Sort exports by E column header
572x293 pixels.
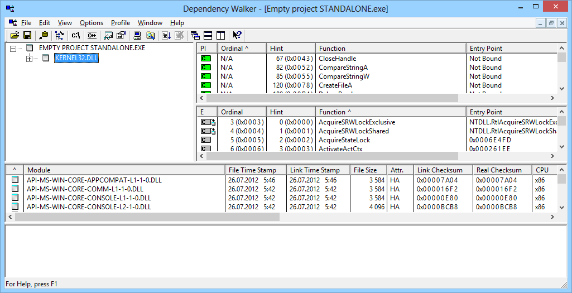coord(207,112)
